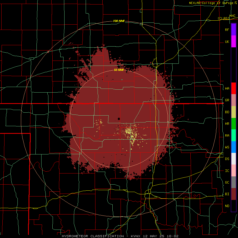Select the GC gray legend swatch
The height and width of the screenshot is (238, 238).
tap(234, 182)
